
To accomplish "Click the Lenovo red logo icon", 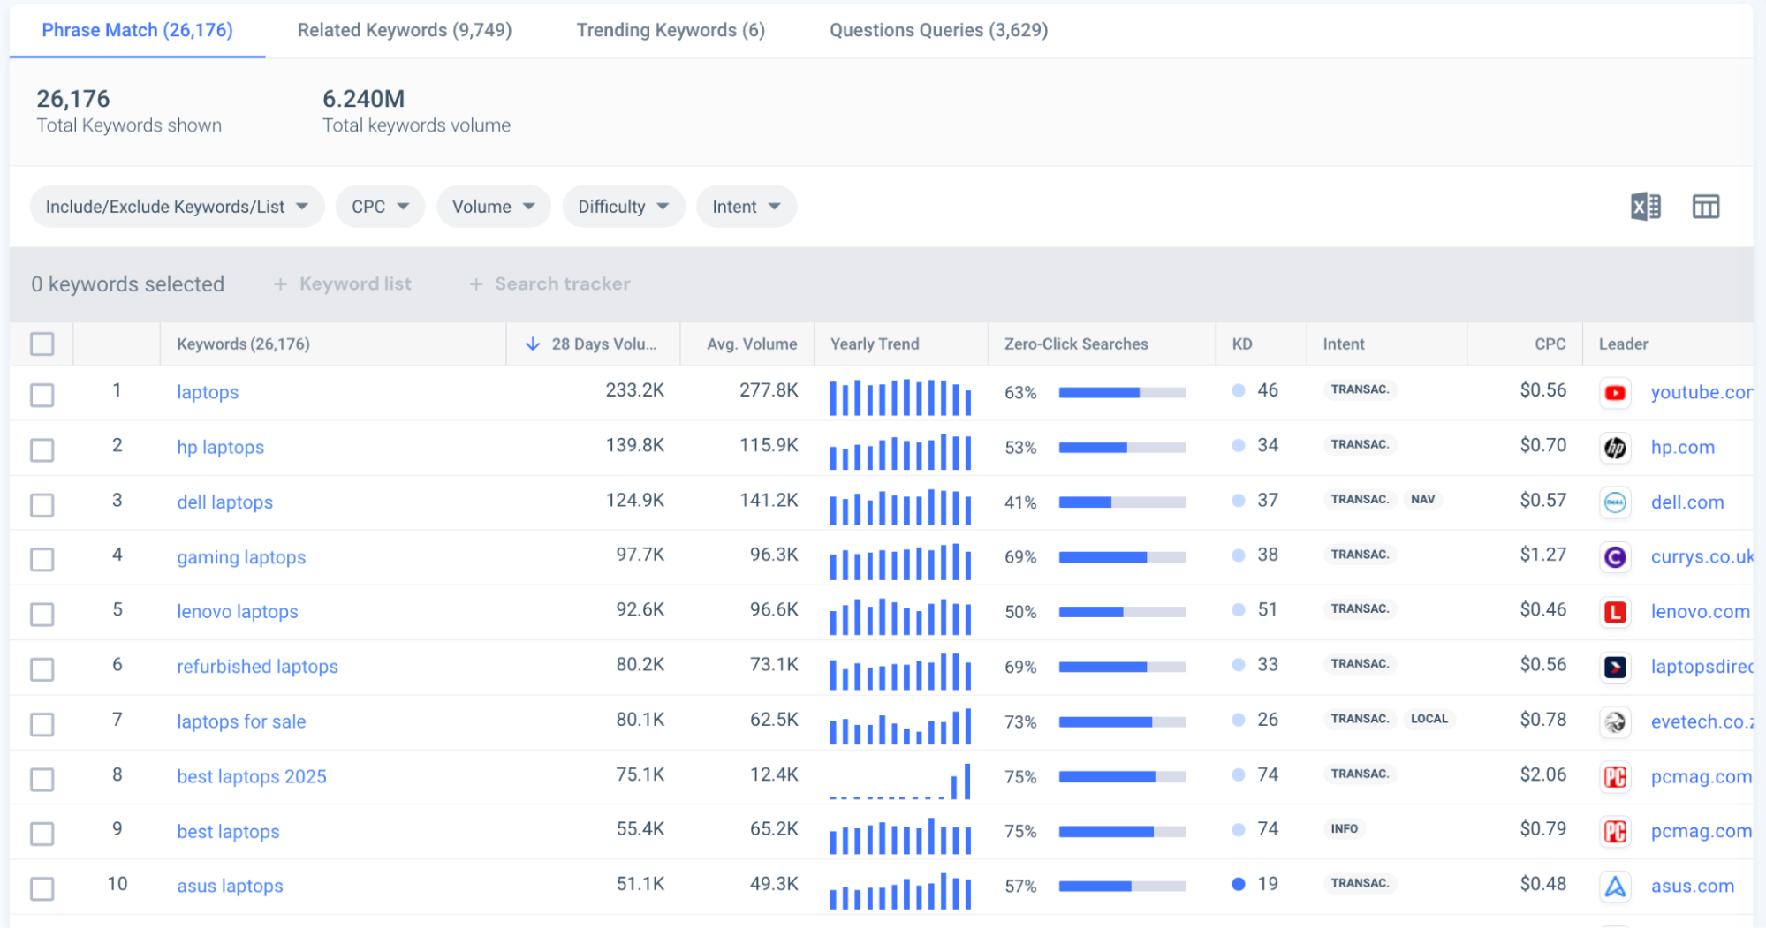I will tap(1615, 612).
